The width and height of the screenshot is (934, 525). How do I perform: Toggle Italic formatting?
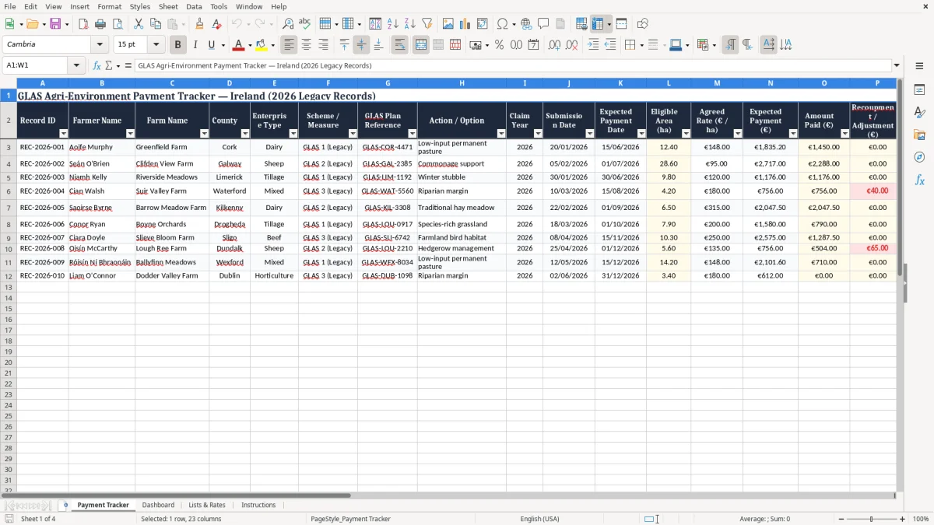[x=195, y=45]
